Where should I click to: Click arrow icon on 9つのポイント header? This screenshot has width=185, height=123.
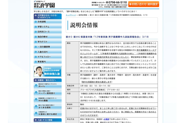pos(36,15)
